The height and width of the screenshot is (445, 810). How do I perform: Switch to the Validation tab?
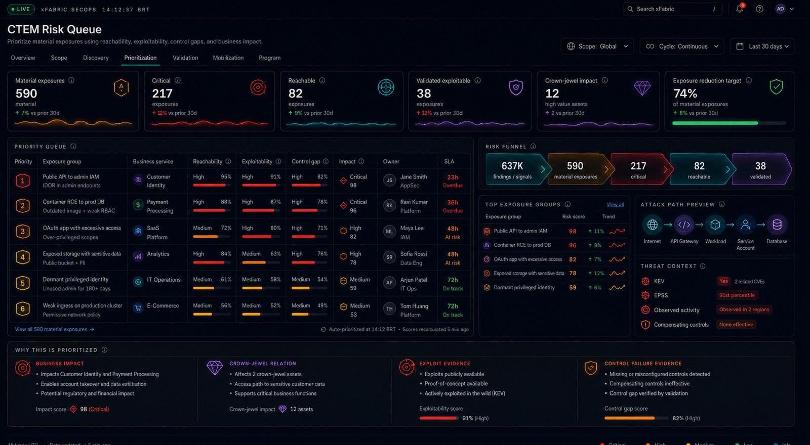point(185,58)
